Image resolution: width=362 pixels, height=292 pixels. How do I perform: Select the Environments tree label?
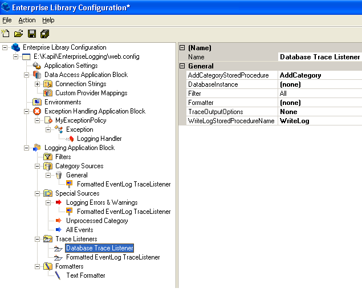pos(63,102)
